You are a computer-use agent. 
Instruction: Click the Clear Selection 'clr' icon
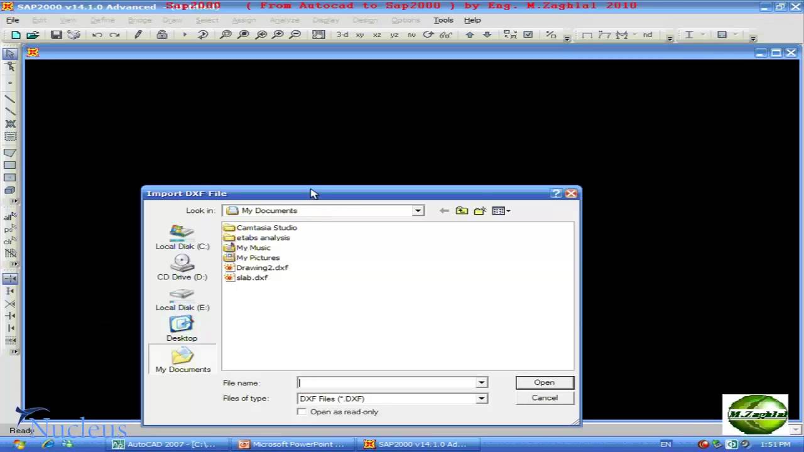tap(10, 241)
